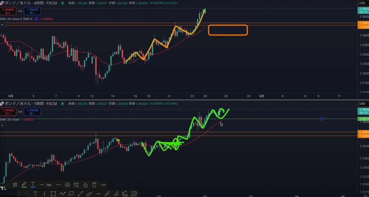Click green 1.3511 price label on lower axis
This screenshot has height=197, width=369.
point(363,119)
